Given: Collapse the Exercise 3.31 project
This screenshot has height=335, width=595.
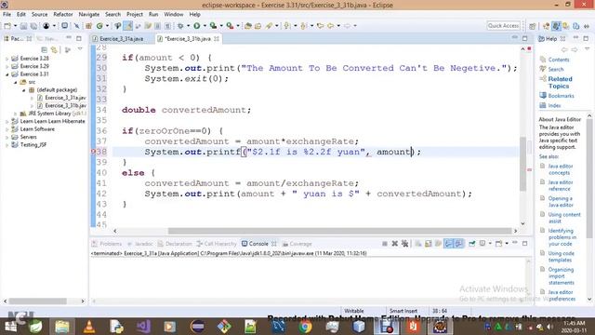Looking at the screenshot, I should (7, 74).
